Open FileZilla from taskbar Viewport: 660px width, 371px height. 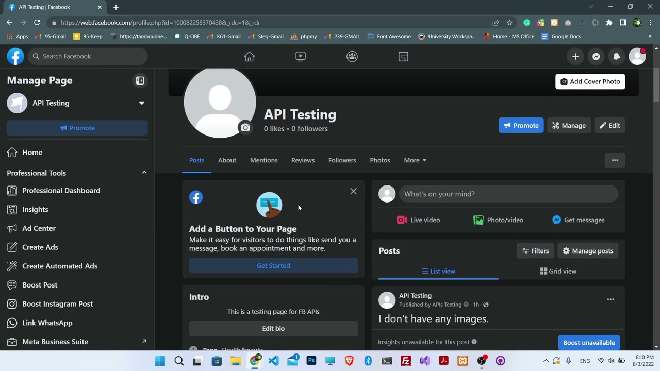coord(406,361)
